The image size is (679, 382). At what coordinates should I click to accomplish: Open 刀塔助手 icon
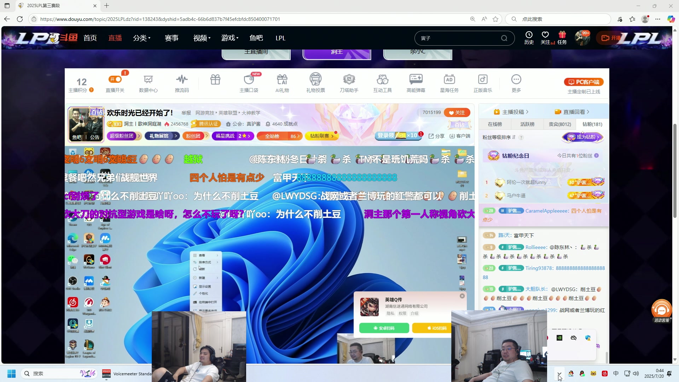point(349,79)
